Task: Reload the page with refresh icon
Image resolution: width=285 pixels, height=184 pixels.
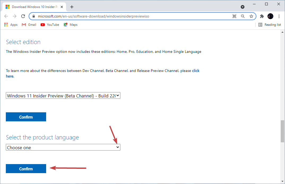Action: click(23, 16)
